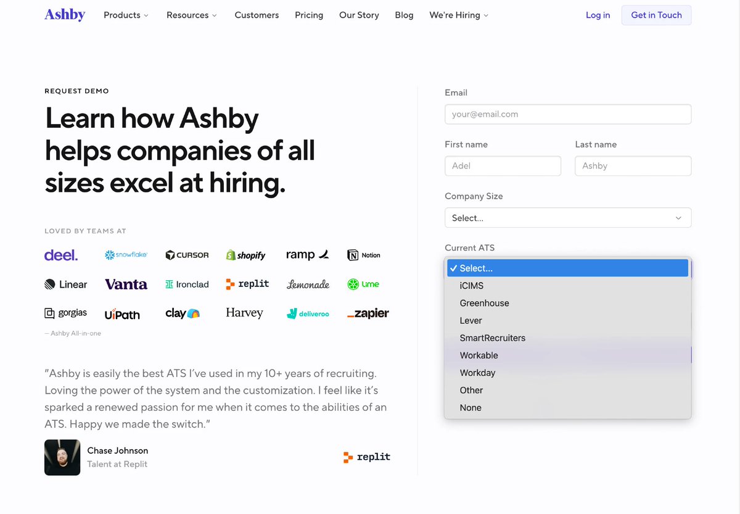Click the Cursor logo

187,255
